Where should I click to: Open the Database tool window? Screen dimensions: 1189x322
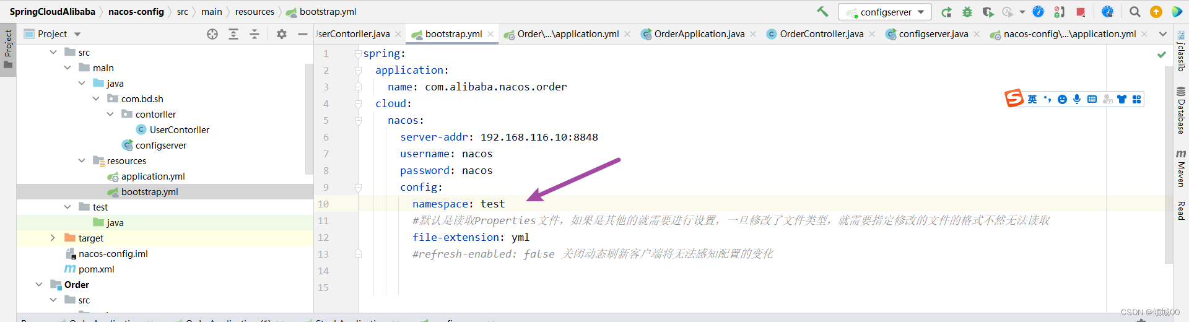pos(1181,110)
